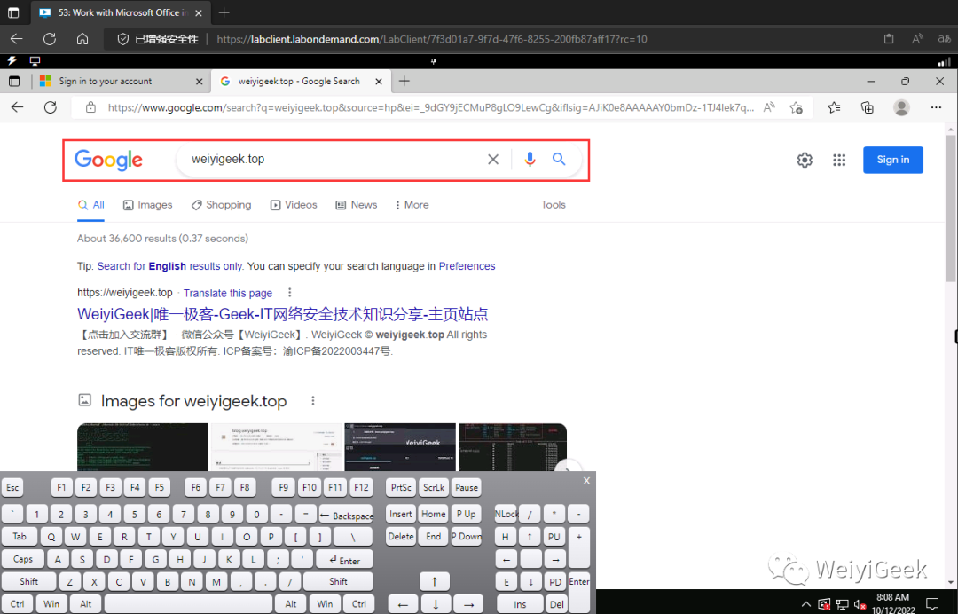Open the Preferences link
This screenshot has width=958, height=614.
point(467,266)
